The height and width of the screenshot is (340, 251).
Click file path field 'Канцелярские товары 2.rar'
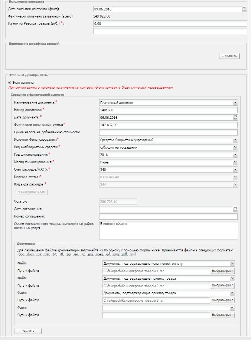156,286
